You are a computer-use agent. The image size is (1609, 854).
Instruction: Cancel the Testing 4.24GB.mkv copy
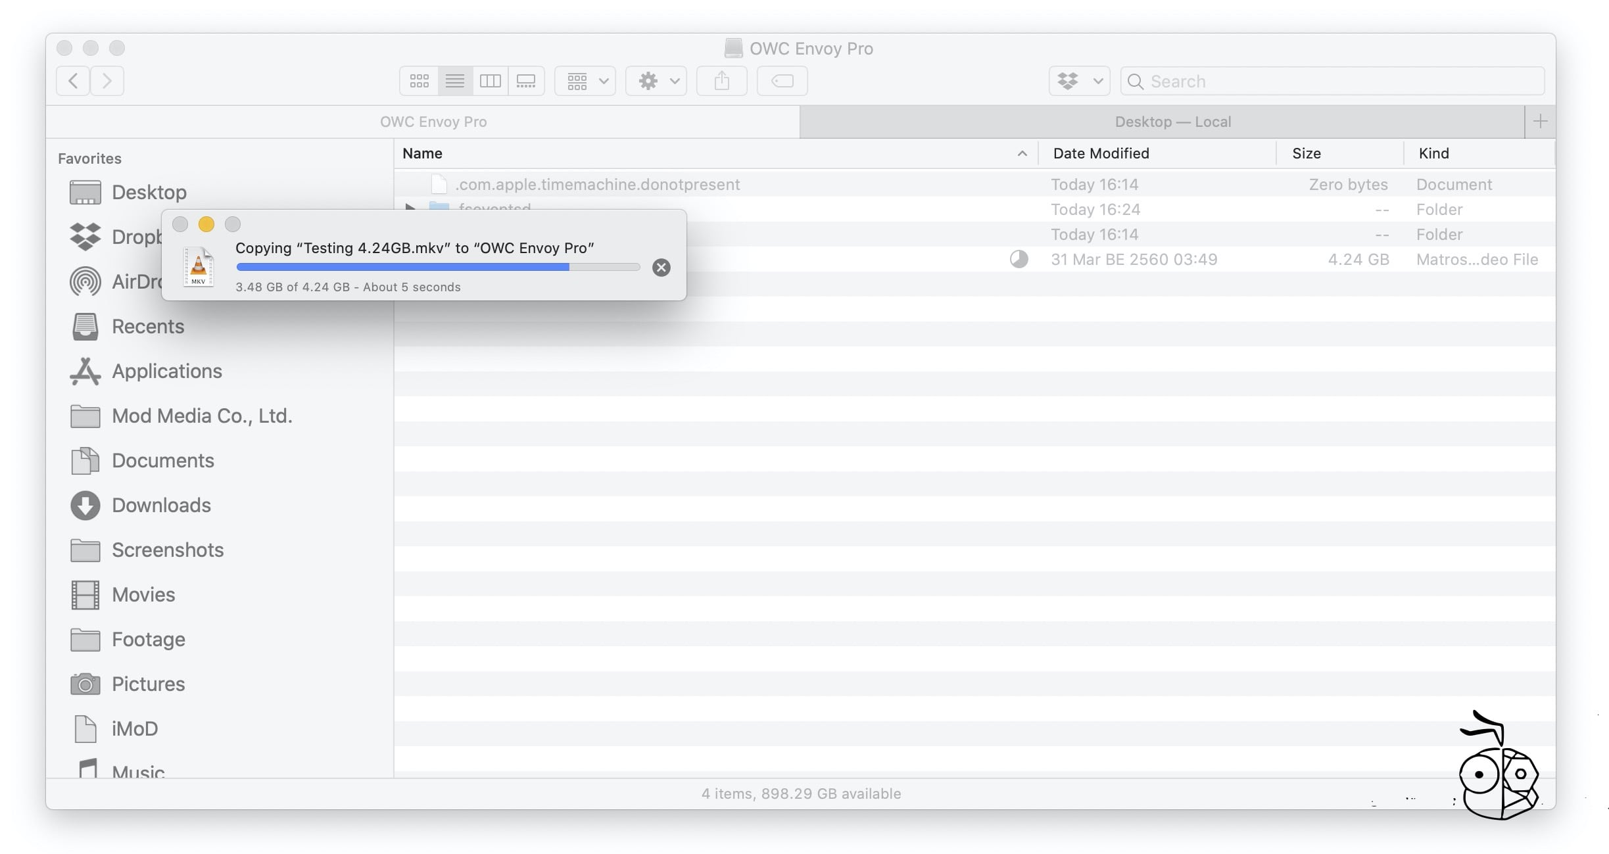coord(661,267)
